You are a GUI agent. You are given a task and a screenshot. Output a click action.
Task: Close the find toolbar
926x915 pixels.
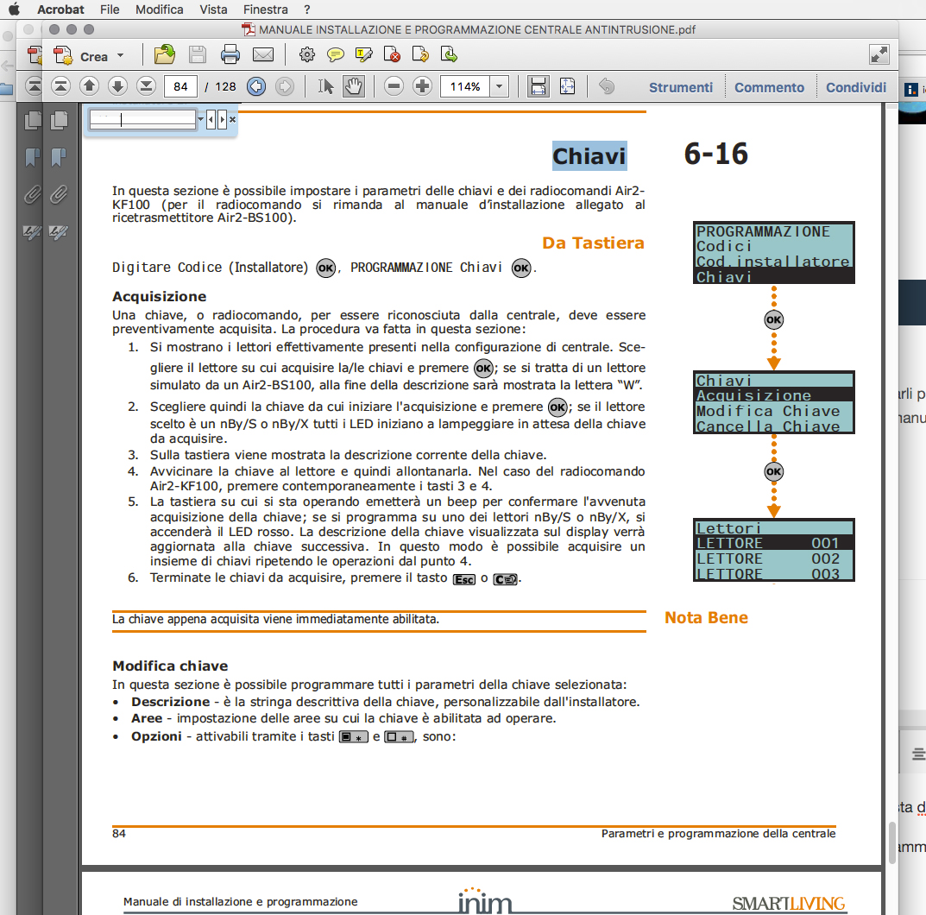[233, 119]
